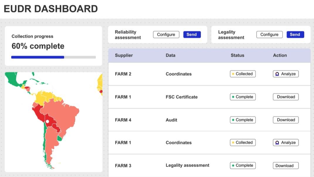Click Configure for Reliability assessment

[x=166, y=35]
